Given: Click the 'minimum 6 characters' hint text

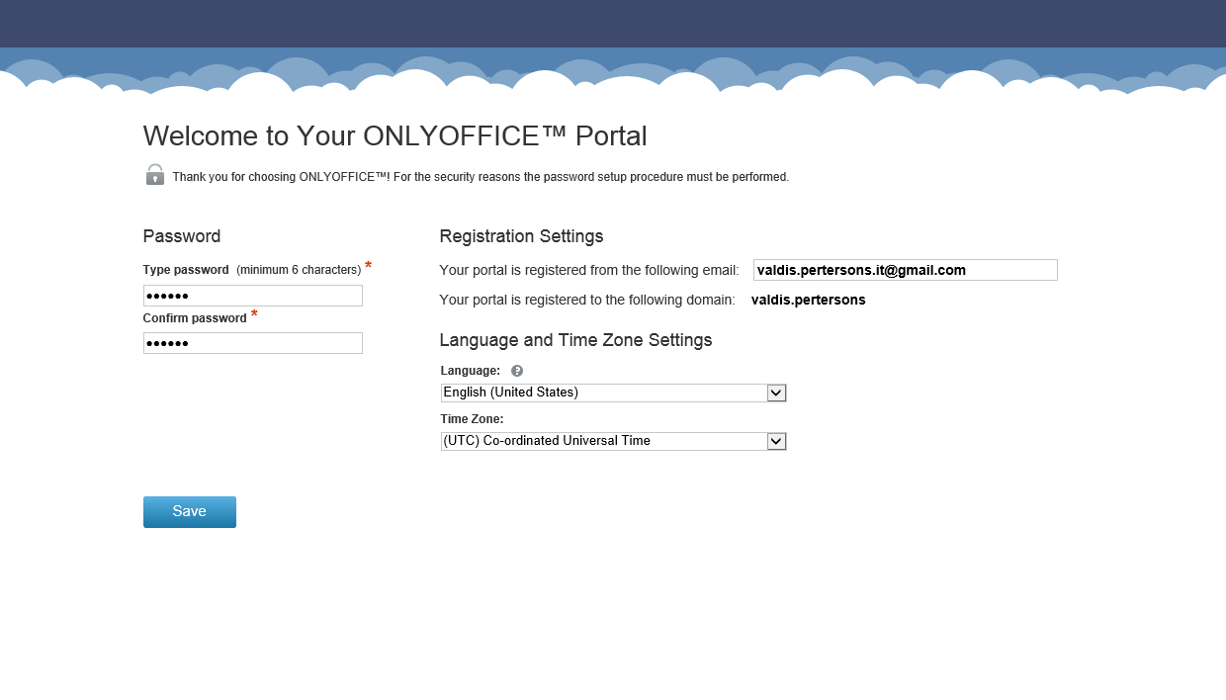Looking at the screenshot, I should pos(299,270).
